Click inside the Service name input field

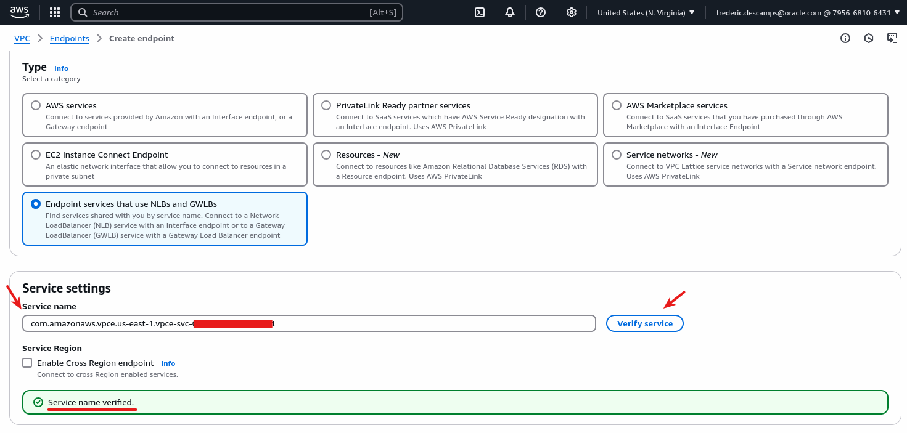[x=308, y=323]
